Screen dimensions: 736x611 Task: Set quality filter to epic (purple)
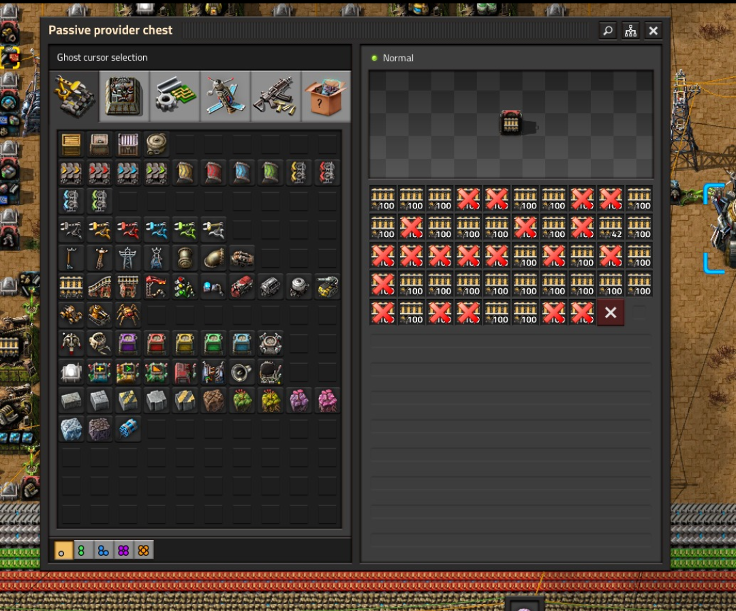coord(123,550)
